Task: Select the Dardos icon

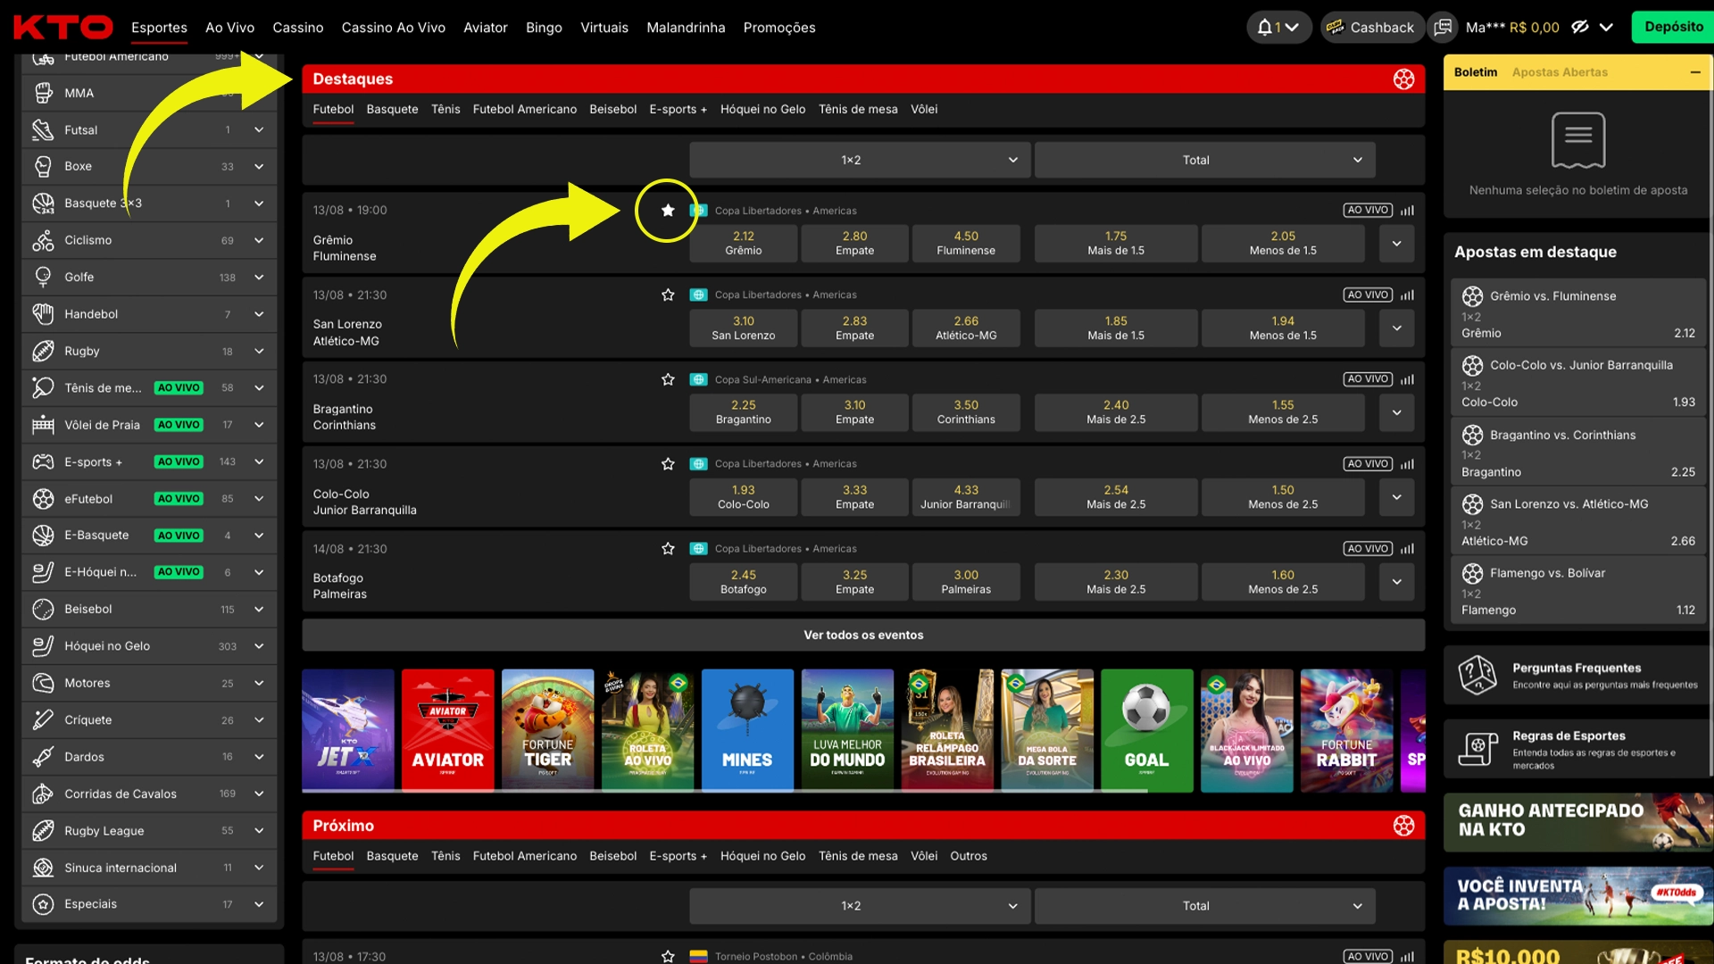Action: (43, 757)
